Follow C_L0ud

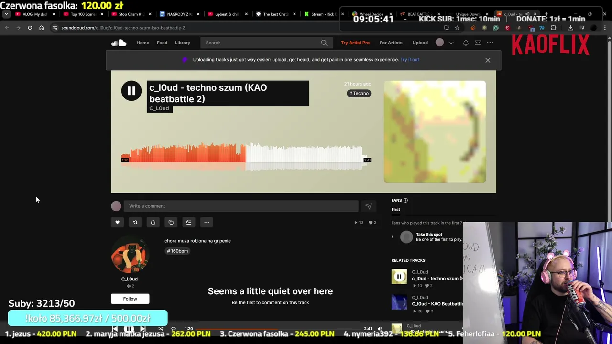pos(130,299)
